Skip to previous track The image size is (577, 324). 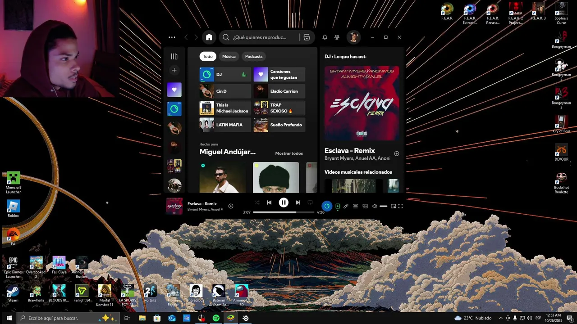point(269,203)
